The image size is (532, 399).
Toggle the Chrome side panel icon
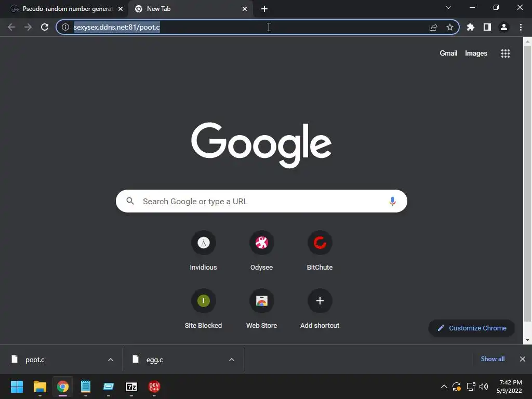487,27
